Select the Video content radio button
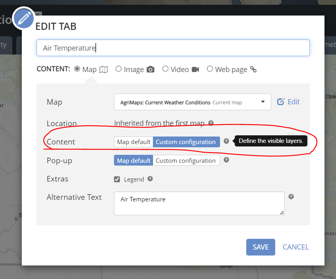This screenshot has width=336, height=279. click(x=165, y=69)
